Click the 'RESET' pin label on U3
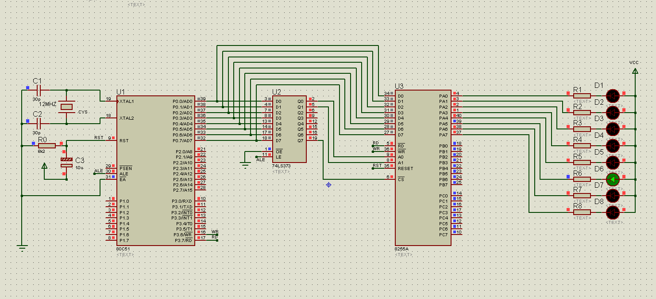 tap(405, 168)
